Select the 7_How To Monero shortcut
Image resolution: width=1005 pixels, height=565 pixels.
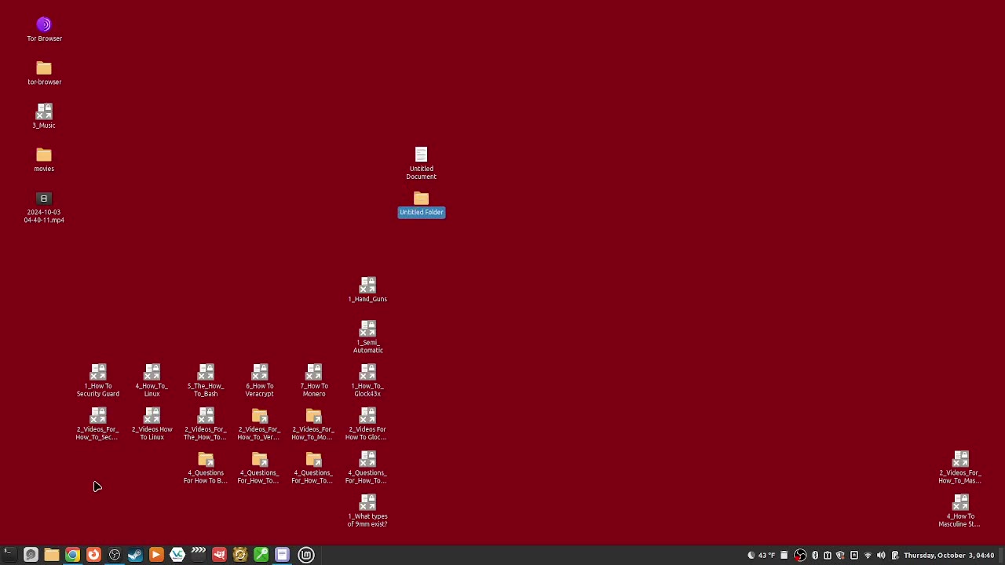[x=313, y=380]
